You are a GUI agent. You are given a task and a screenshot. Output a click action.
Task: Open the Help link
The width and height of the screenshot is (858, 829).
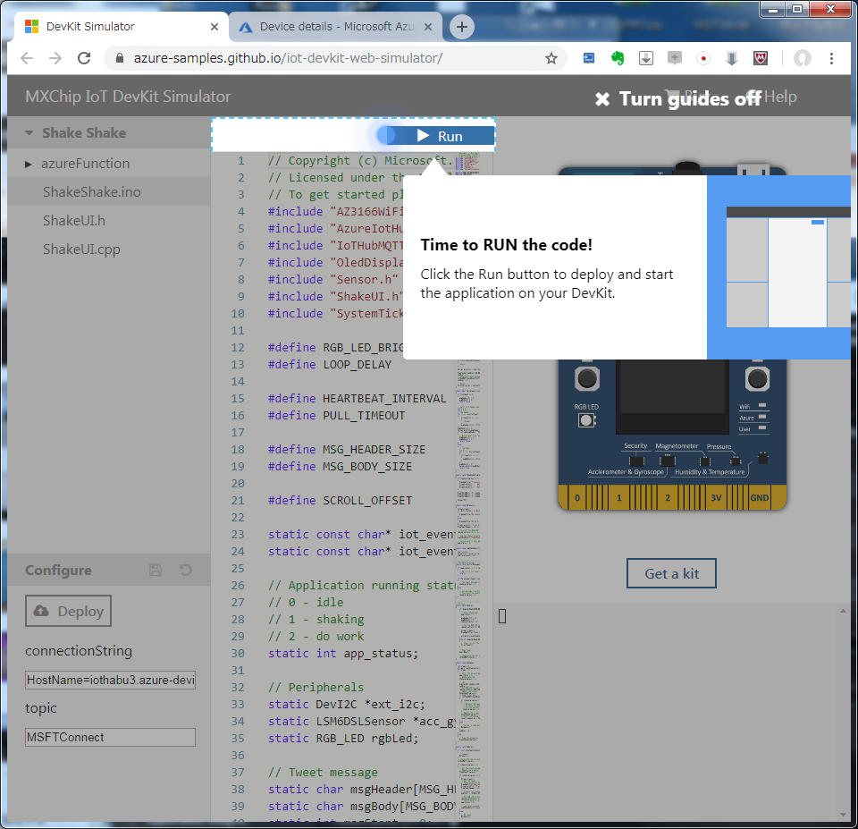(782, 97)
